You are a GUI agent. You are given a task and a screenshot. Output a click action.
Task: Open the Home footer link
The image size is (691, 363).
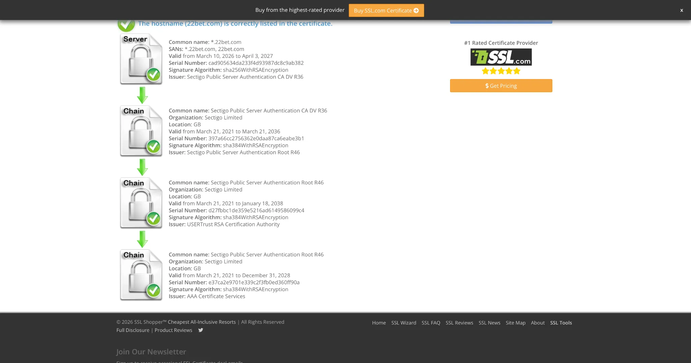pyautogui.click(x=379, y=323)
